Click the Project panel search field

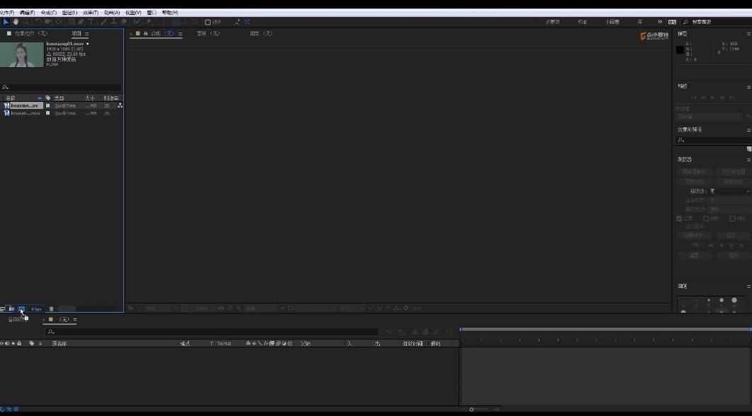(x=62, y=88)
